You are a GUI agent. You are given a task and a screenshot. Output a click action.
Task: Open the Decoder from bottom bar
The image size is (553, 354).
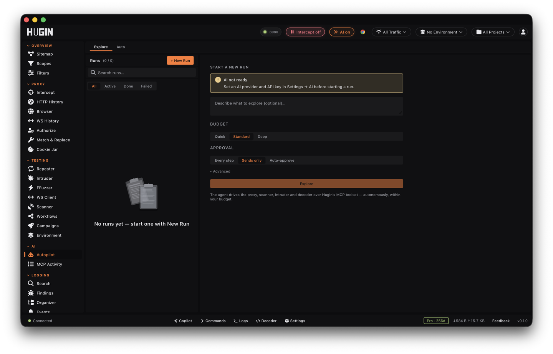click(266, 321)
